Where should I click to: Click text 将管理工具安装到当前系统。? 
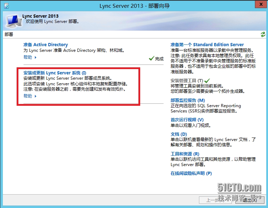[197, 86]
